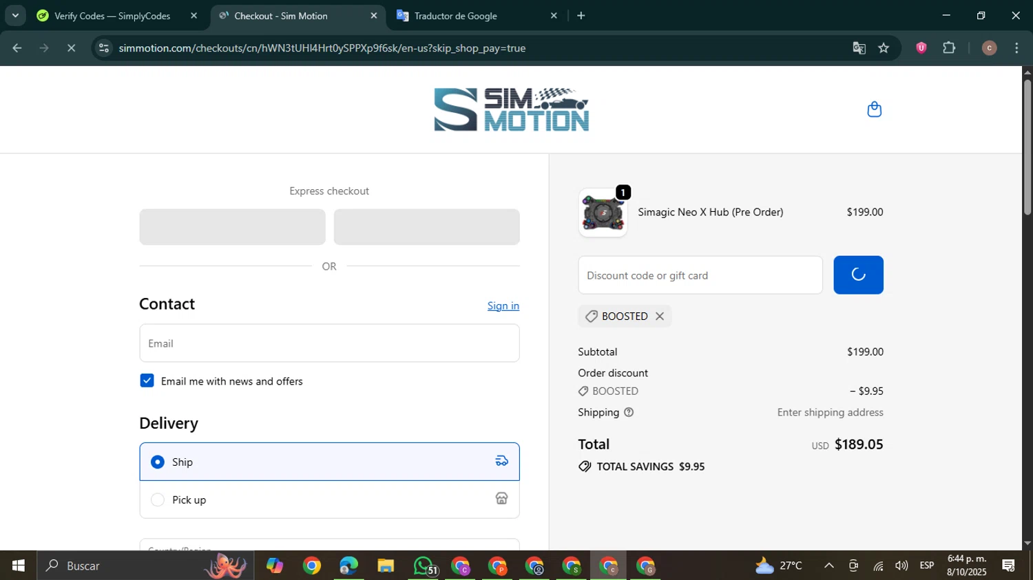1033x580 pixels.
Task: Open WhatsApp from the taskbar
Action: 424,566
